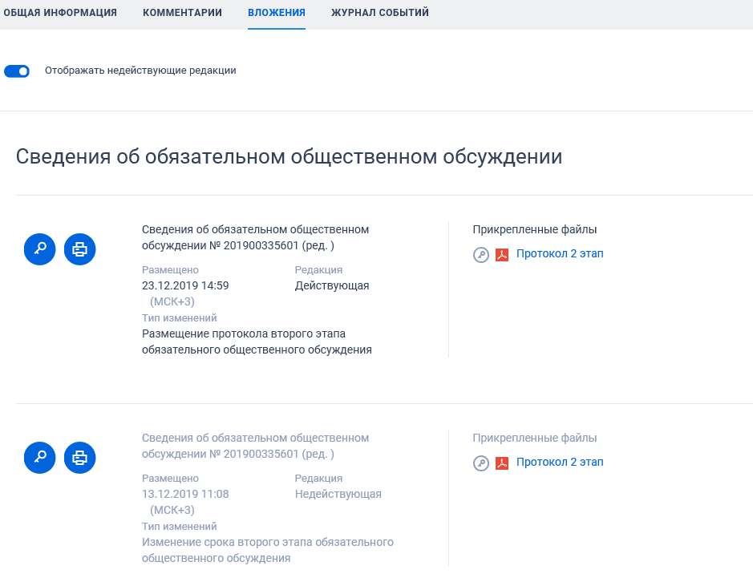Go to the Журнал событий tab
753x574 pixels.
click(380, 13)
